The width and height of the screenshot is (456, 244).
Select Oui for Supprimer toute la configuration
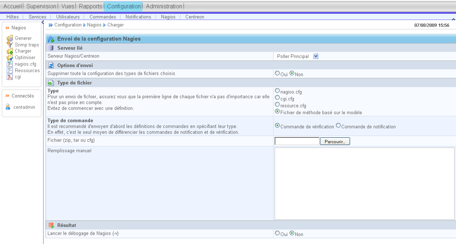click(278, 73)
